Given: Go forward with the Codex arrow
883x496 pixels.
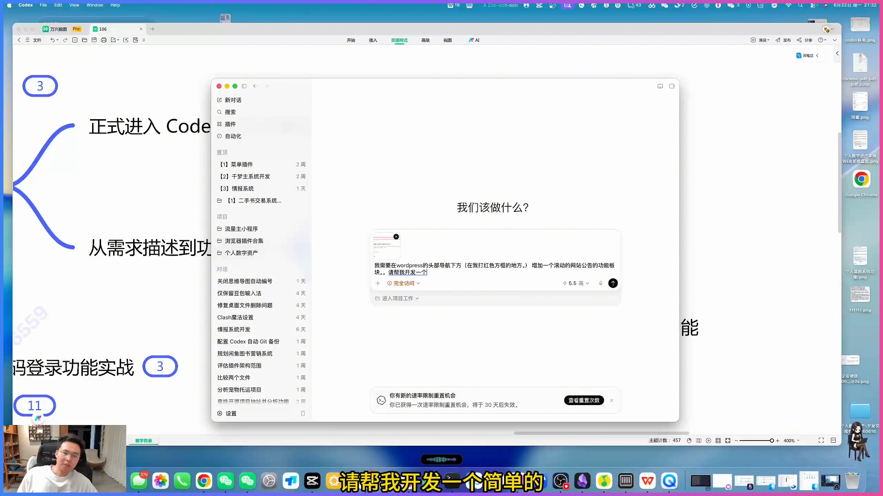Looking at the screenshot, I should [267, 86].
